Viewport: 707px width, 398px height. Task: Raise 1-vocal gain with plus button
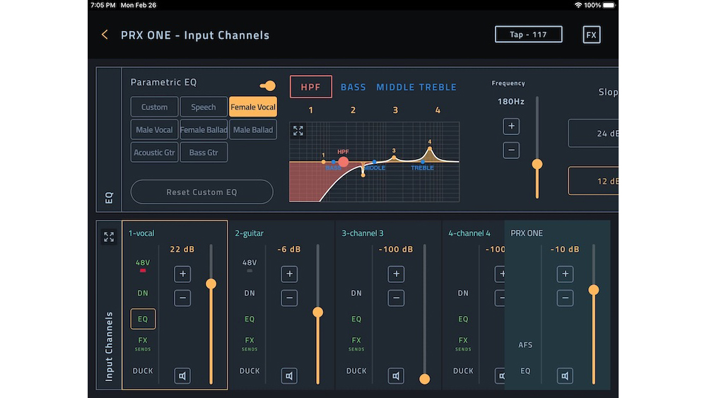tap(182, 274)
